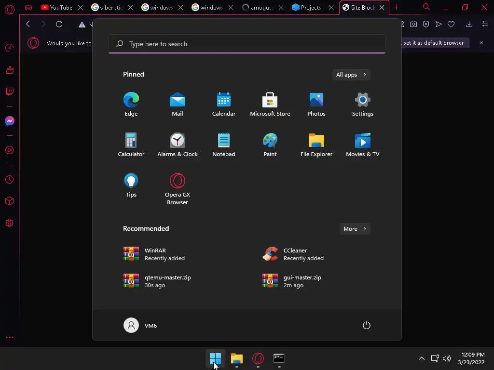Open GX Corner gamepad icon
The width and height of the screenshot is (494, 370).
pos(28,7)
